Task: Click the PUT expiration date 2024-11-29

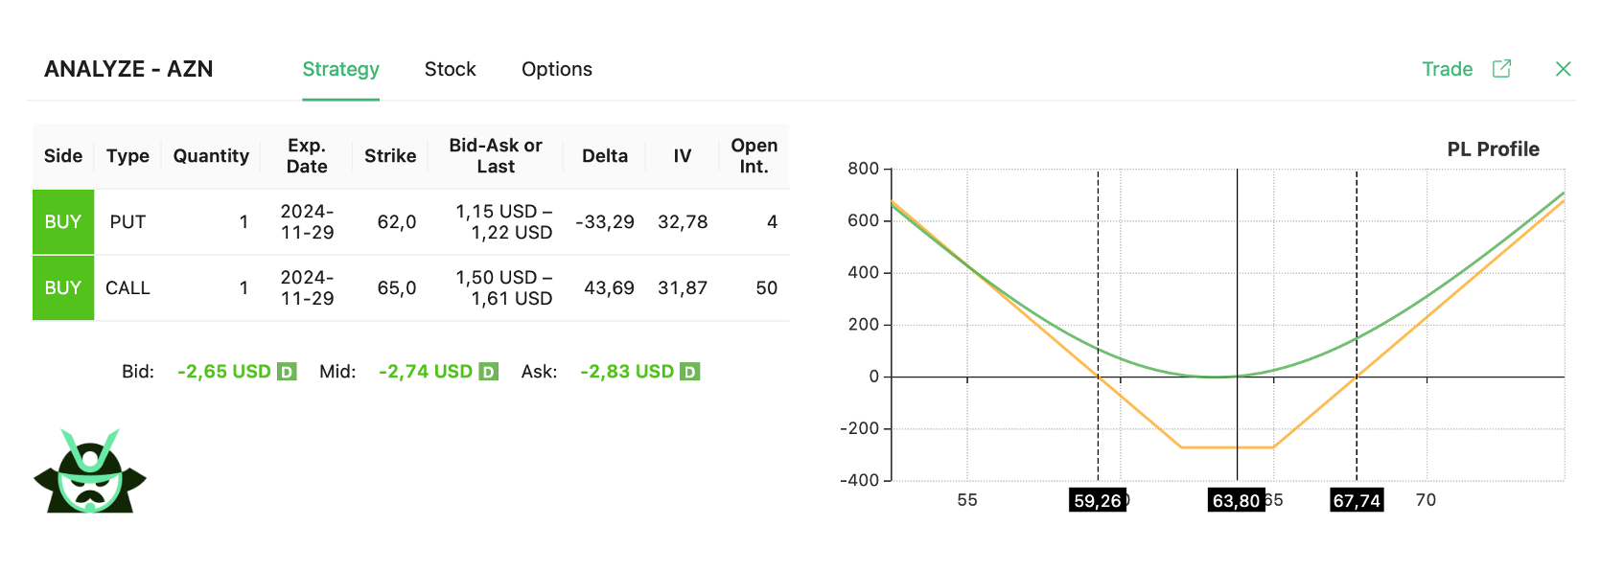Action: click(307, 222)
